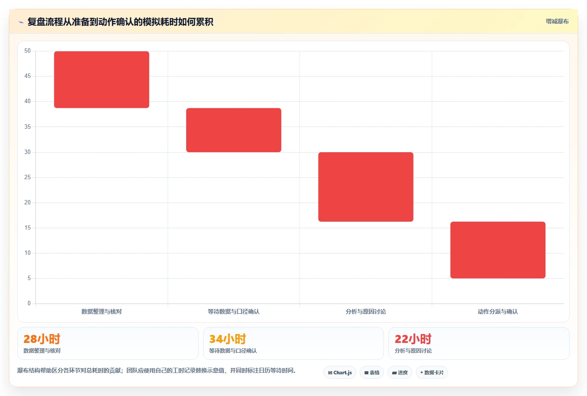Click x-axis label 分析与原因讨论
This screenshot has width=587, height=396.
click(366, 311)
